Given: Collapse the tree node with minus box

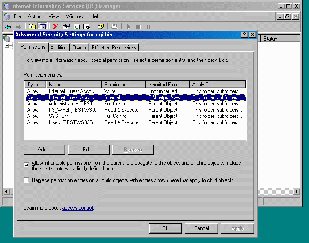Looking at the screenshot, I should coord(7,46).
